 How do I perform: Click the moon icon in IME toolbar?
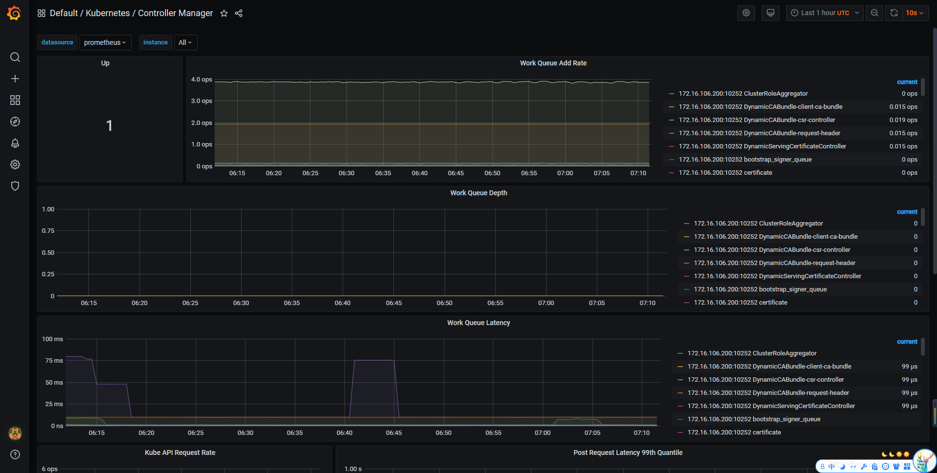tap(842, 467)
